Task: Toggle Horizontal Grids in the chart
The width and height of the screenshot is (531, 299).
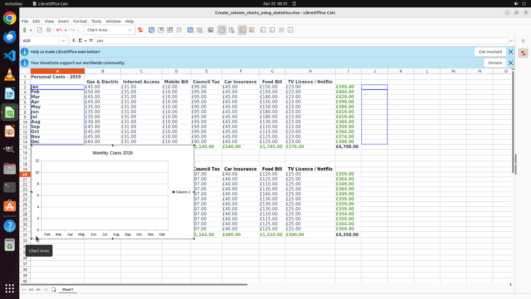Action: pos(243,30)
